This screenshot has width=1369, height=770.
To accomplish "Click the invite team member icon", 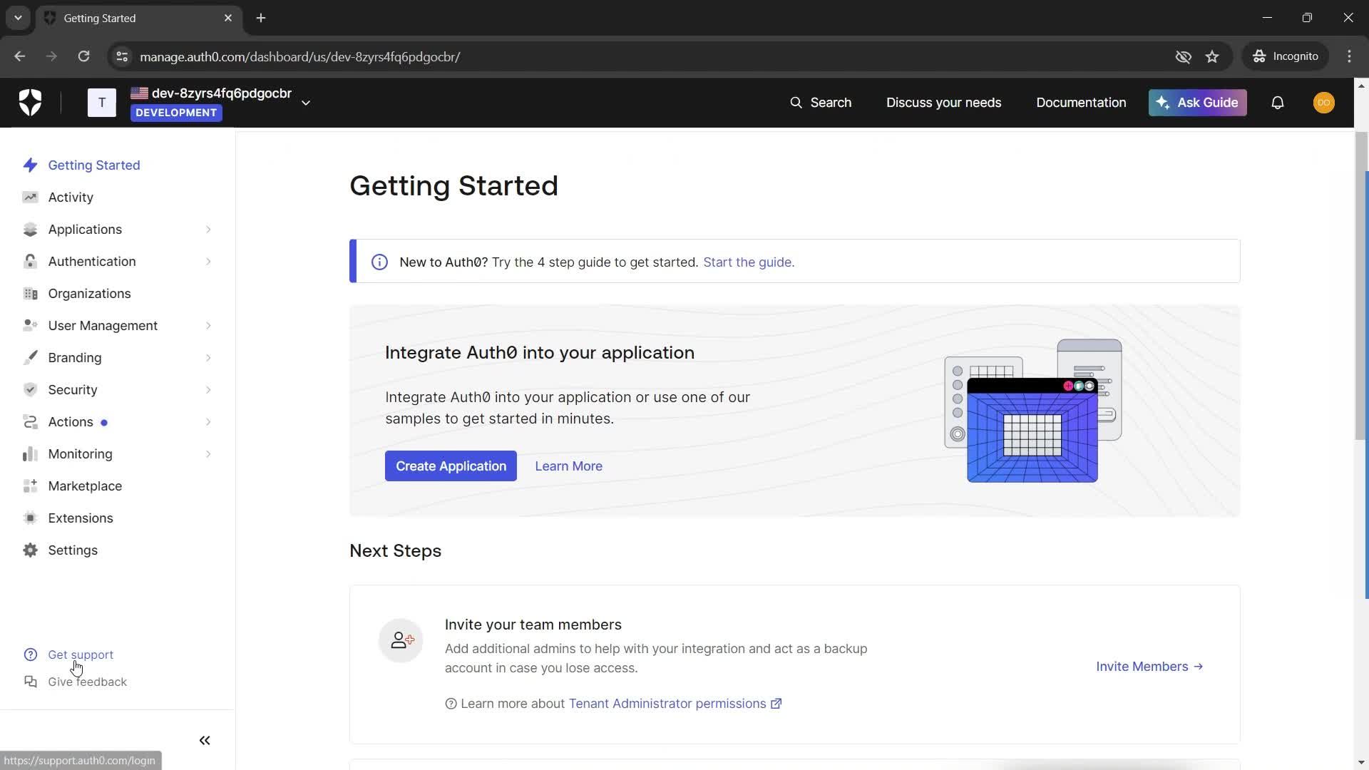I will pos(401,640).
